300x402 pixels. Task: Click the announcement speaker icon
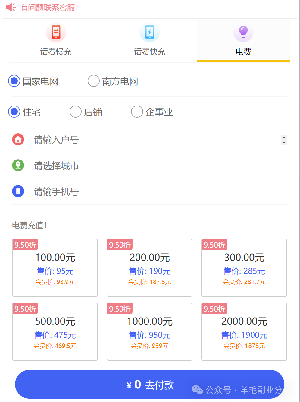coord(10,8)
